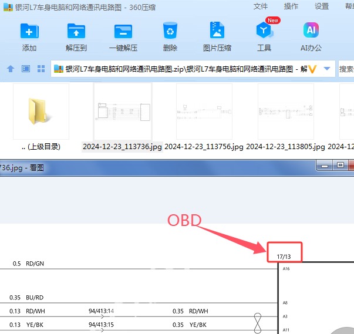Viewport: 354px width, 334px height.
Task: Click the 360压缩 app icon in the title bar
Action: 8,7
